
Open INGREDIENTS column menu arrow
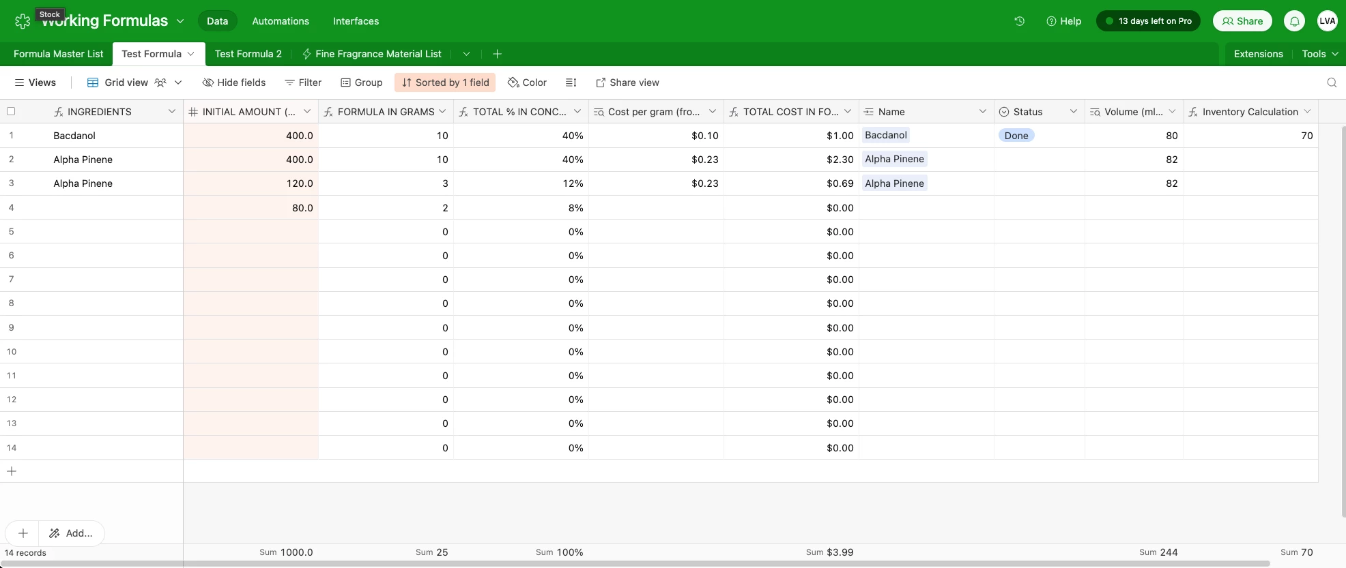click(172, 111)
